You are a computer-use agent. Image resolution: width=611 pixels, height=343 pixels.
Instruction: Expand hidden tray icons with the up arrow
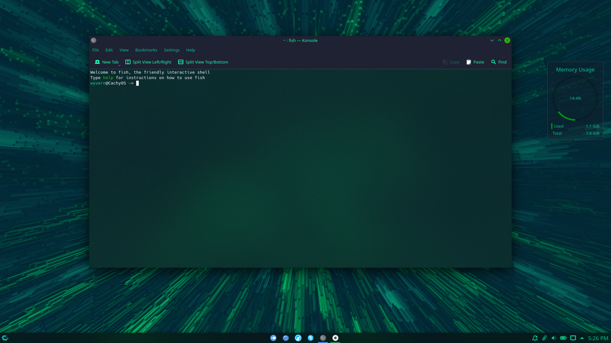(x=582, y=338)
